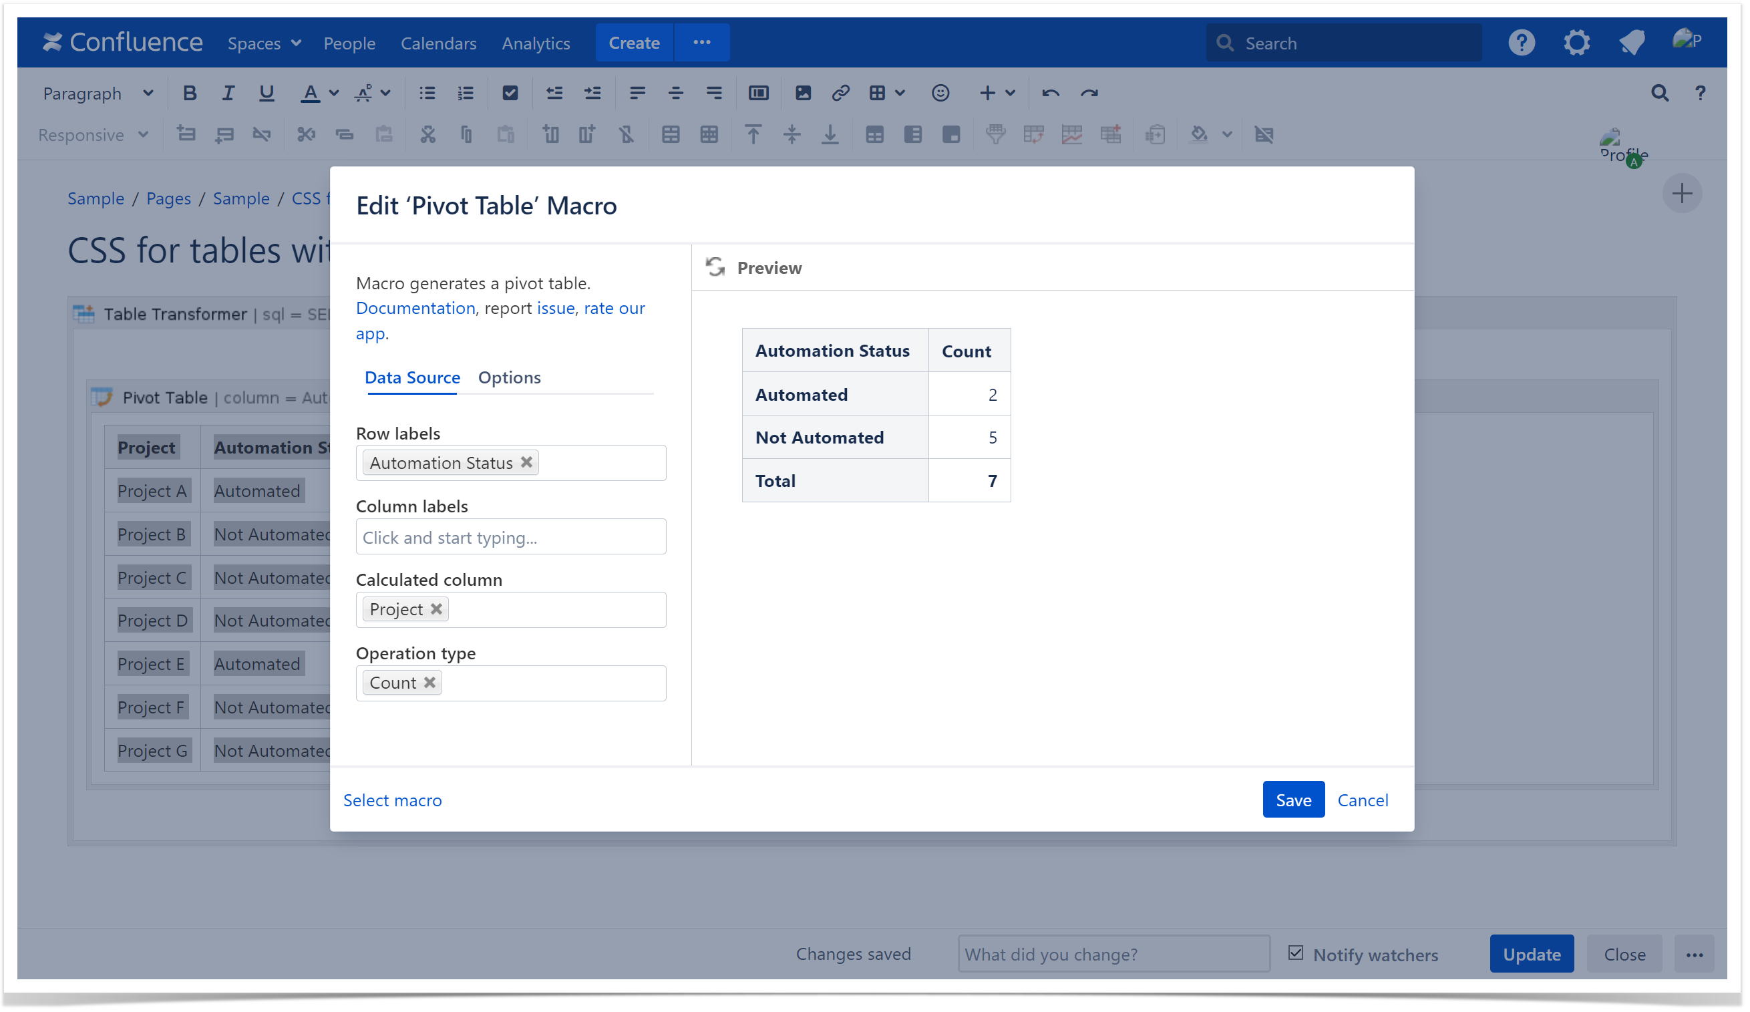The width and height of the screenshot is (1750, 1012).
Task: Remove the Count operation type tag
Action: point(431,683)
